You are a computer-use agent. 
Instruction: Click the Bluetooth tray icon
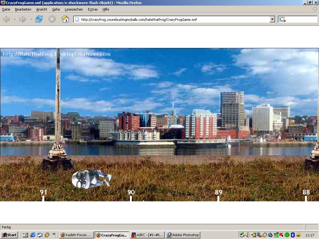pos(293,235)
